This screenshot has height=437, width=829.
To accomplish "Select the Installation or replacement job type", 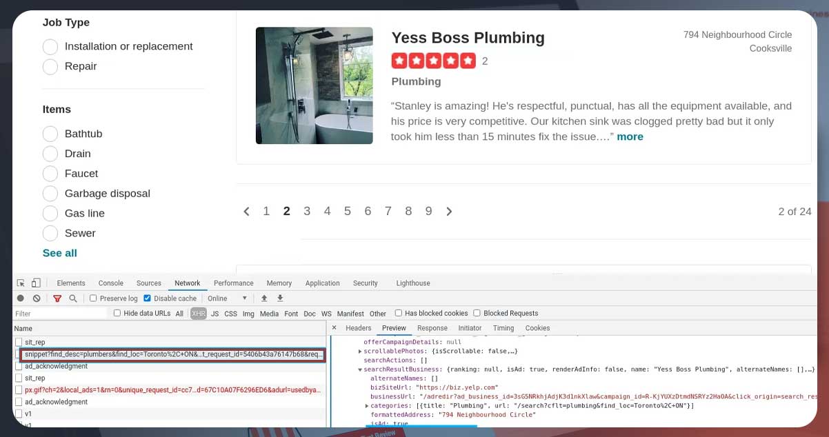I will [50, 47].
